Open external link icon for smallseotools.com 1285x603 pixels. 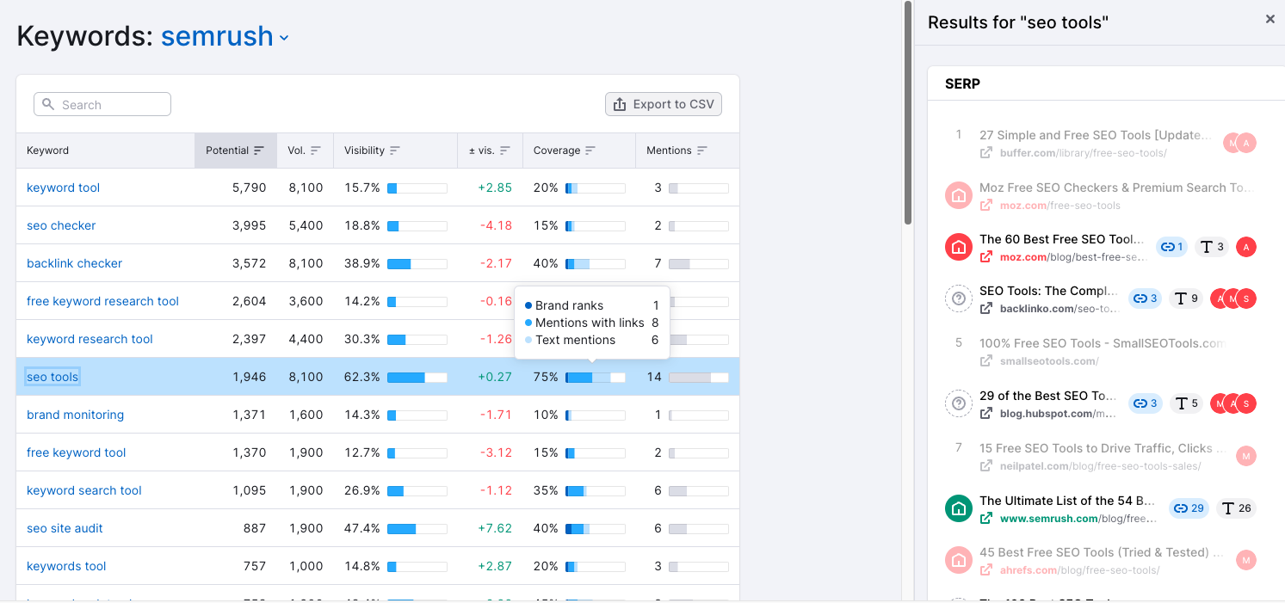click(986, 361)
